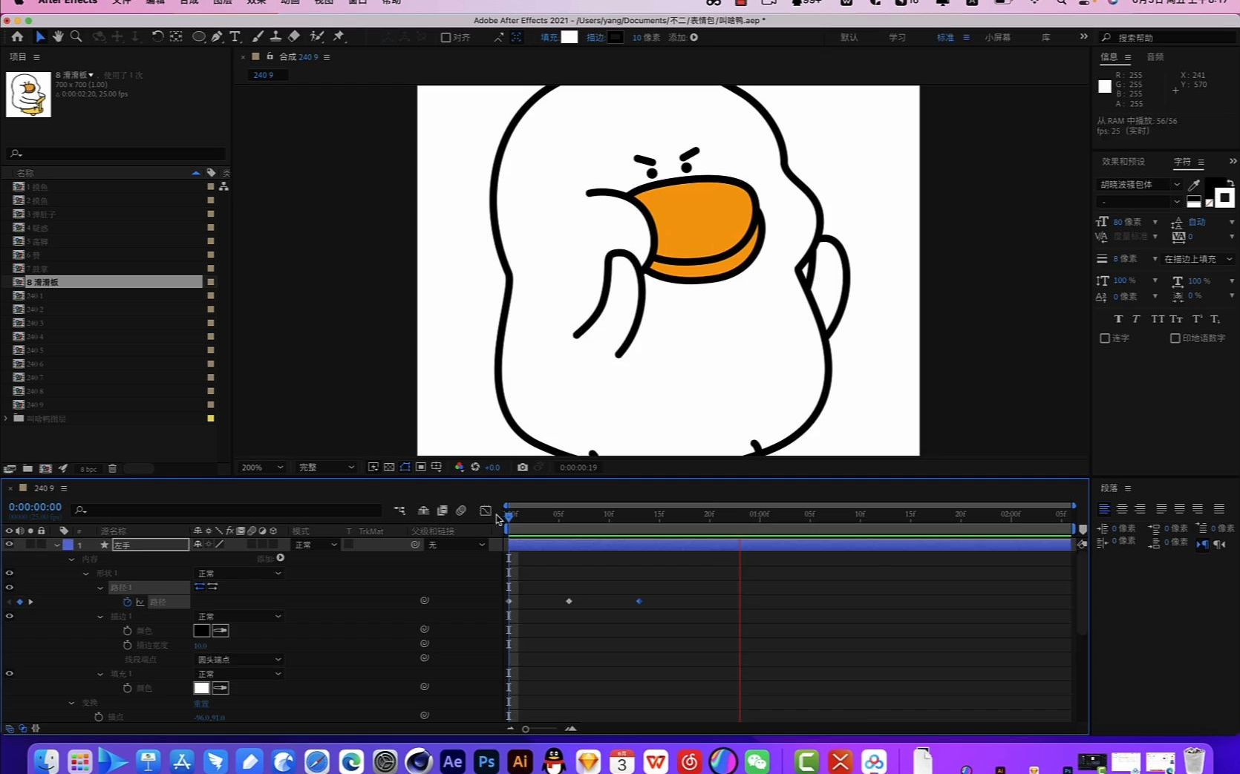Screen dimensions: 1240x774
Task: Enable the 印地语数字 checkbox
Action: tap(1175, 338)
